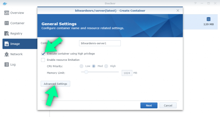The height and width of the screenshot is (117, 220).
Task: Click the CPU Priority label
Action: coord(55,66)
